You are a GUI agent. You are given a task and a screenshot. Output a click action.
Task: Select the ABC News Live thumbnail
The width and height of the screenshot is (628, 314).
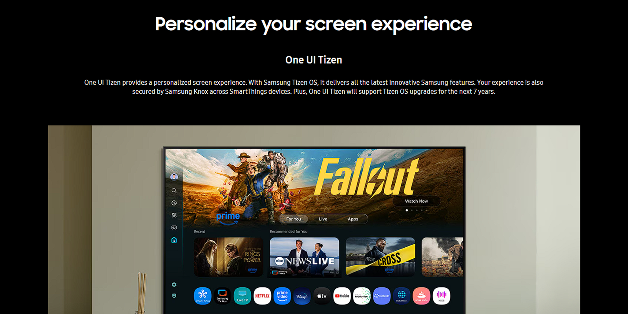305,257
